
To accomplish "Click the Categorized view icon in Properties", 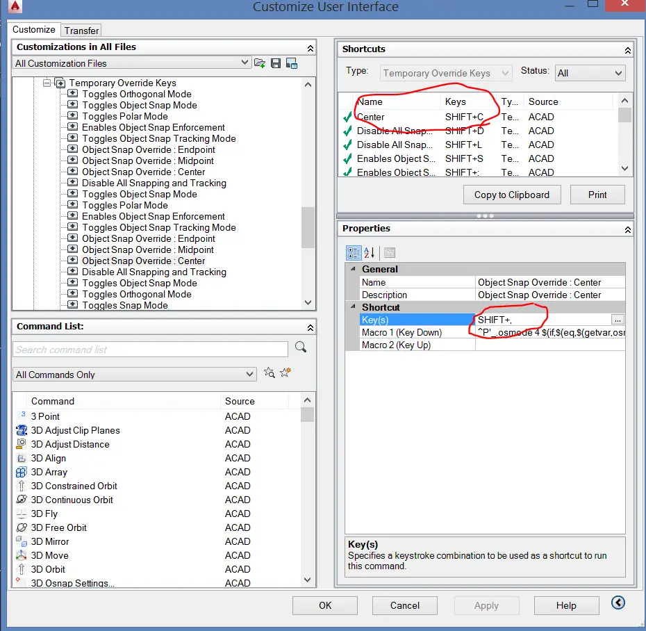I will (x=354, y=253).
